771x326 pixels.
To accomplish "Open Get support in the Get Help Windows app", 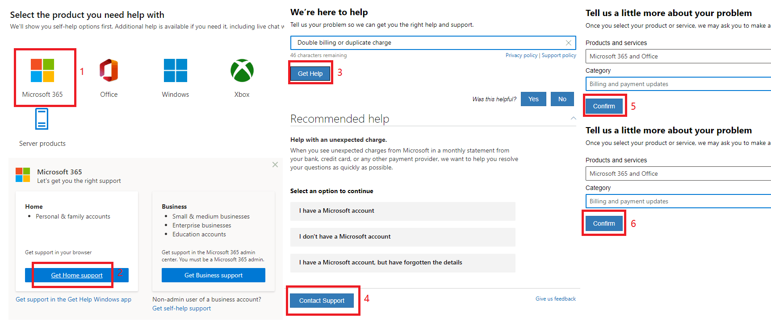I will [x=73, y=299].
